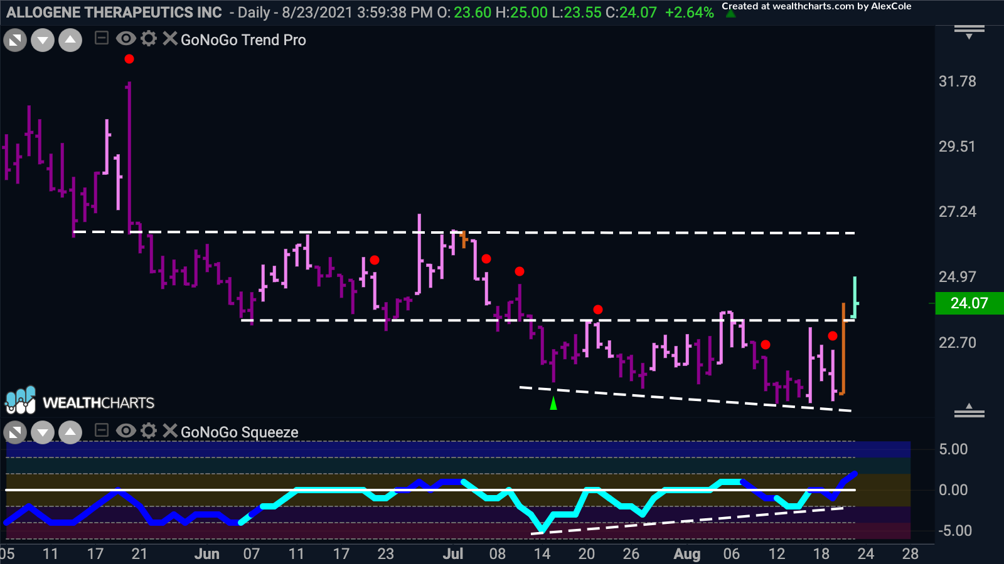Click the 29.51 price axis label
This screenshot has width=1004, height=564.
coord(958,147)
